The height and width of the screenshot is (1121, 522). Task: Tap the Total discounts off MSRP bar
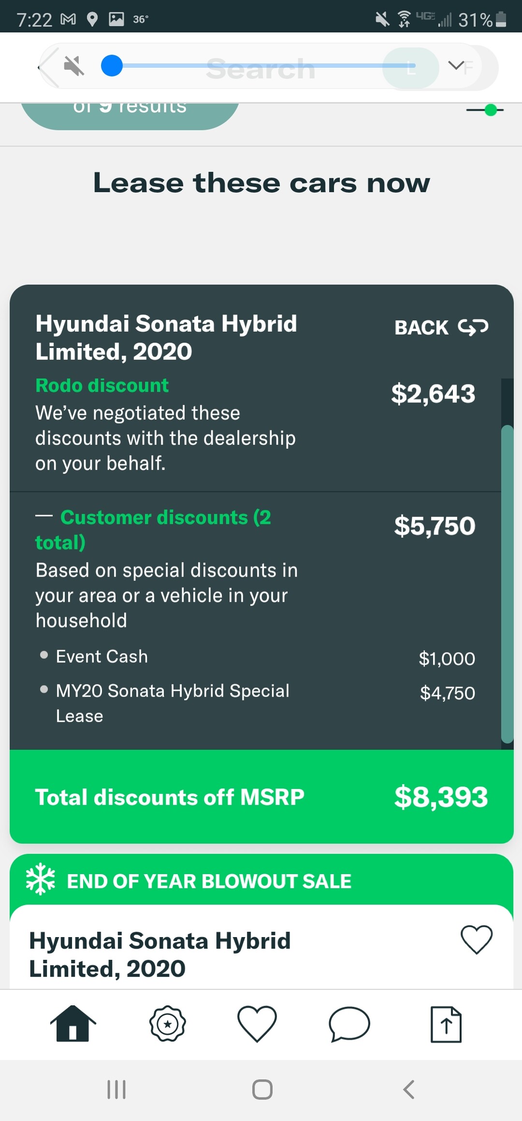tap(261, 797)
